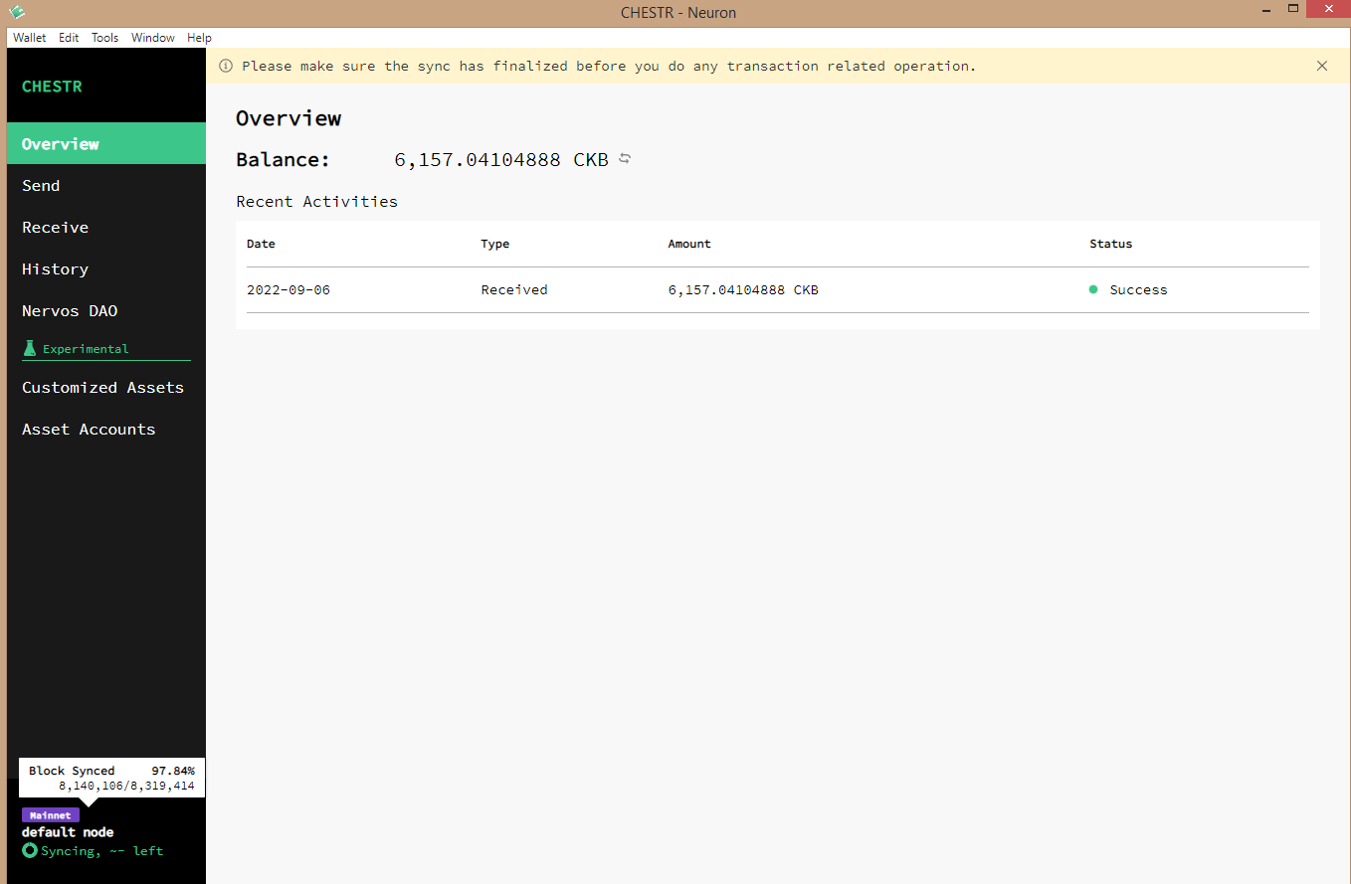Click the green Success status dot
Viewport: 1351px width, 884px height.
pyautogui.click(x=1092, y=289)
